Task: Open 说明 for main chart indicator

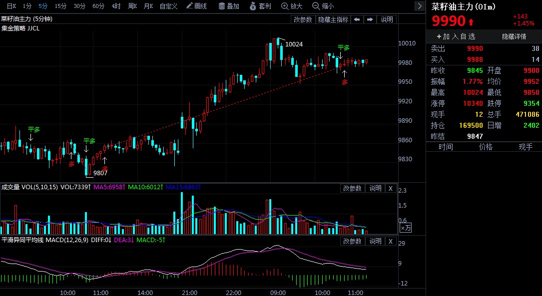Action: coord(387,19)
